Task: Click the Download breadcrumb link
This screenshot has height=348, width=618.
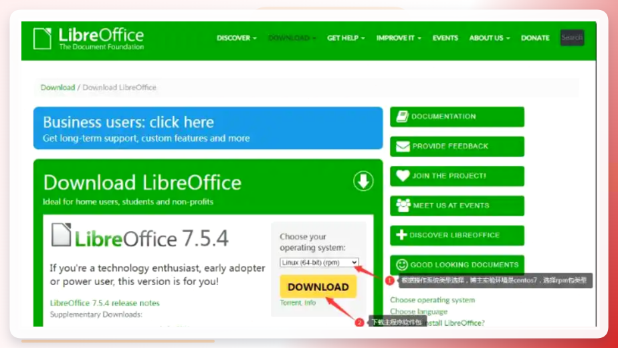Action: pos(58,87)
